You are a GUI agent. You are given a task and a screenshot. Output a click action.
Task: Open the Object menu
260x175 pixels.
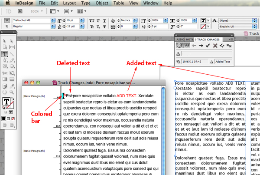coord(102,3)
